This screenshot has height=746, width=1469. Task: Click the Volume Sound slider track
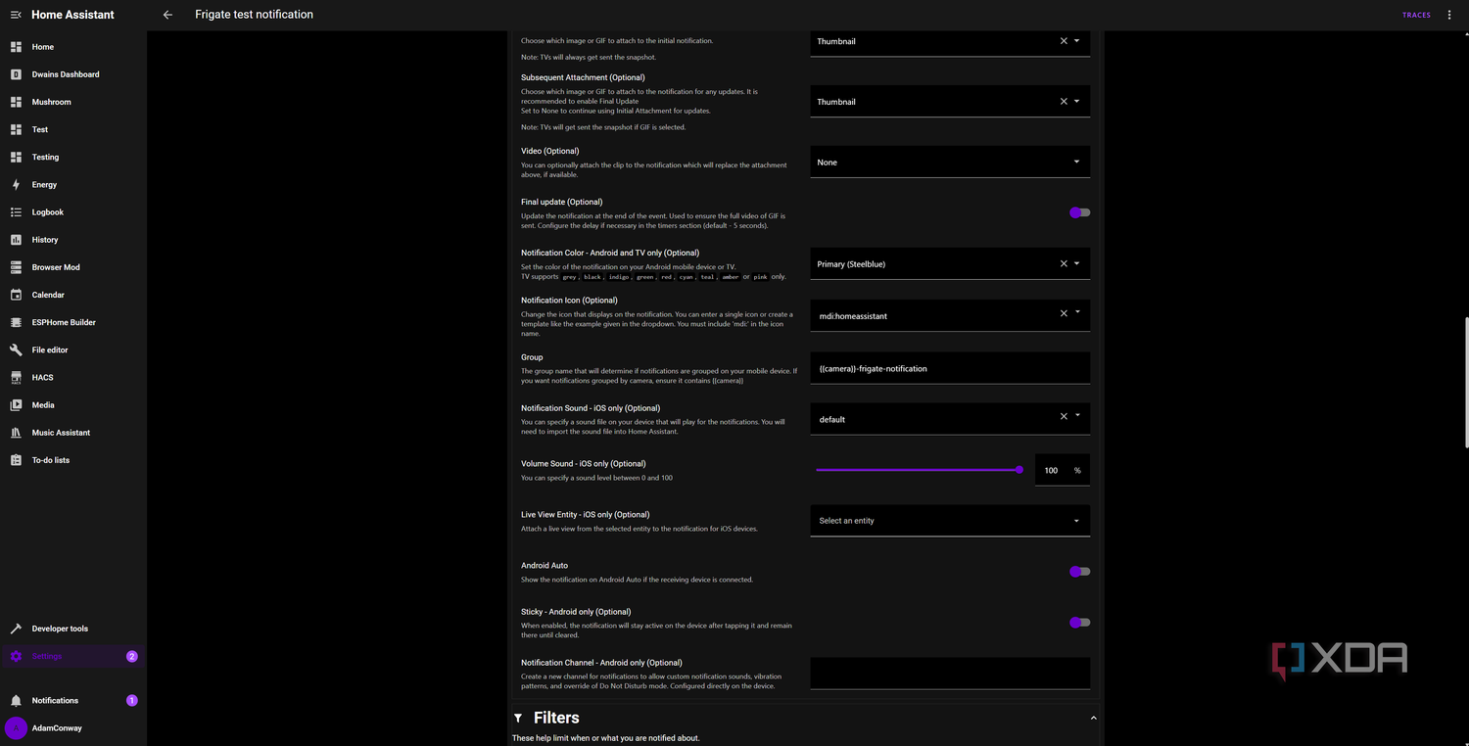coord(918,470)
